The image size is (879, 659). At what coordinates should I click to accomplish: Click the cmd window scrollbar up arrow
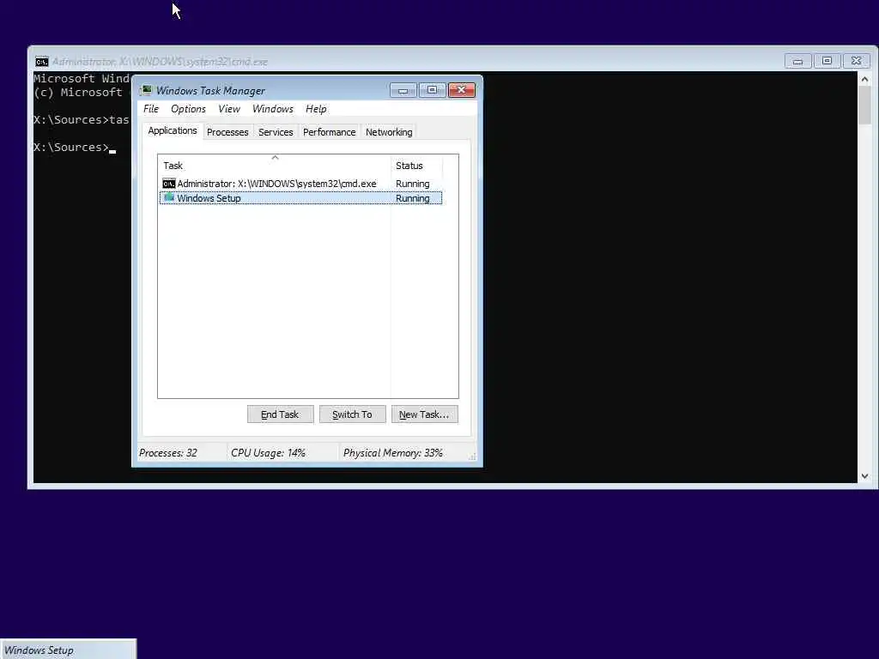point(865,80)
